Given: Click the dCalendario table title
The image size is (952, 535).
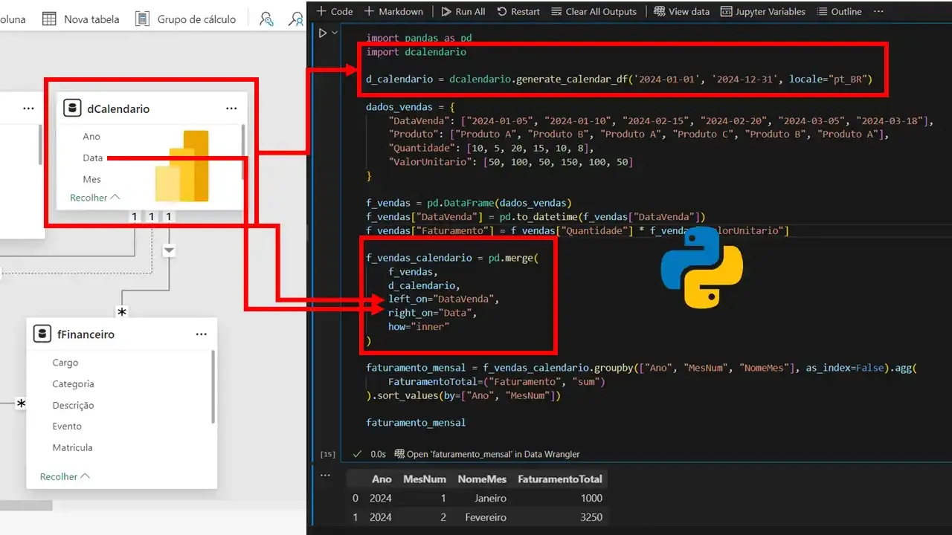Looking at the screenshot, I should (x=118, y=108).
